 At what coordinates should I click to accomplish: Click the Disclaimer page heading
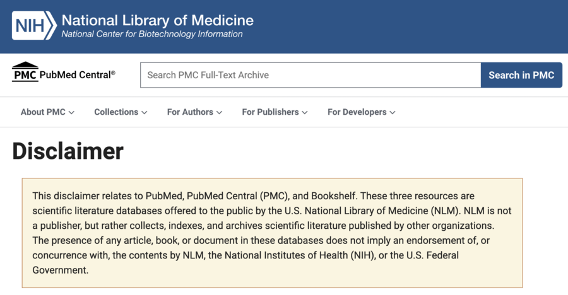coord(68,151)
